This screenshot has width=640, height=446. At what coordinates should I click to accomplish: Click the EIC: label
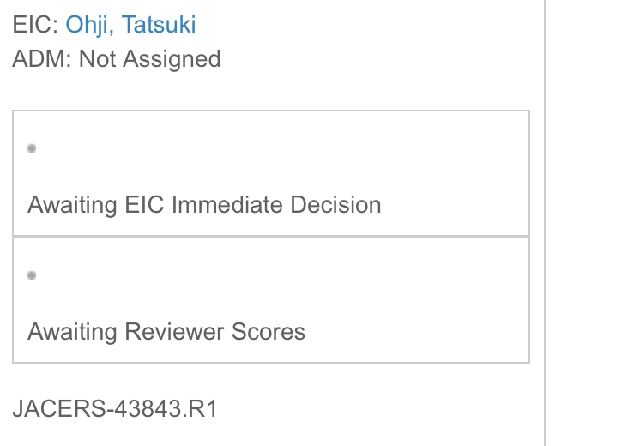point(35,24)
